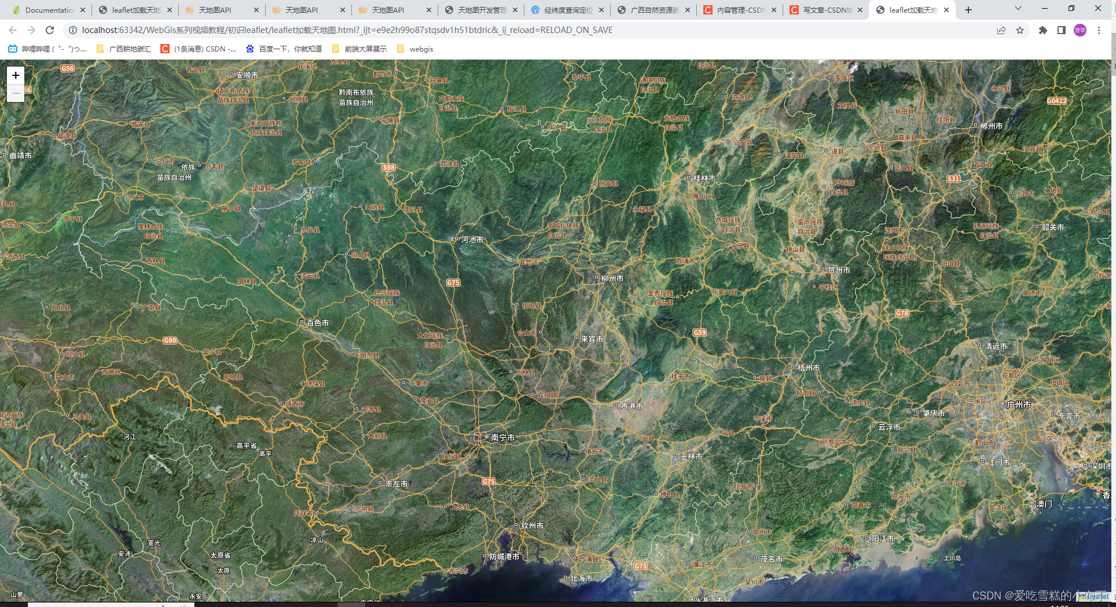Click the G75 highway shield near 河池市
The width and height of the screenshot is (1116, 607).
tap(453, 283)
